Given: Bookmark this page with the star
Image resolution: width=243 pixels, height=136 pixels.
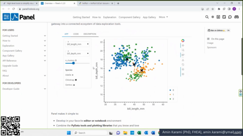Looking at the screenshot, I should click(213, 9).
